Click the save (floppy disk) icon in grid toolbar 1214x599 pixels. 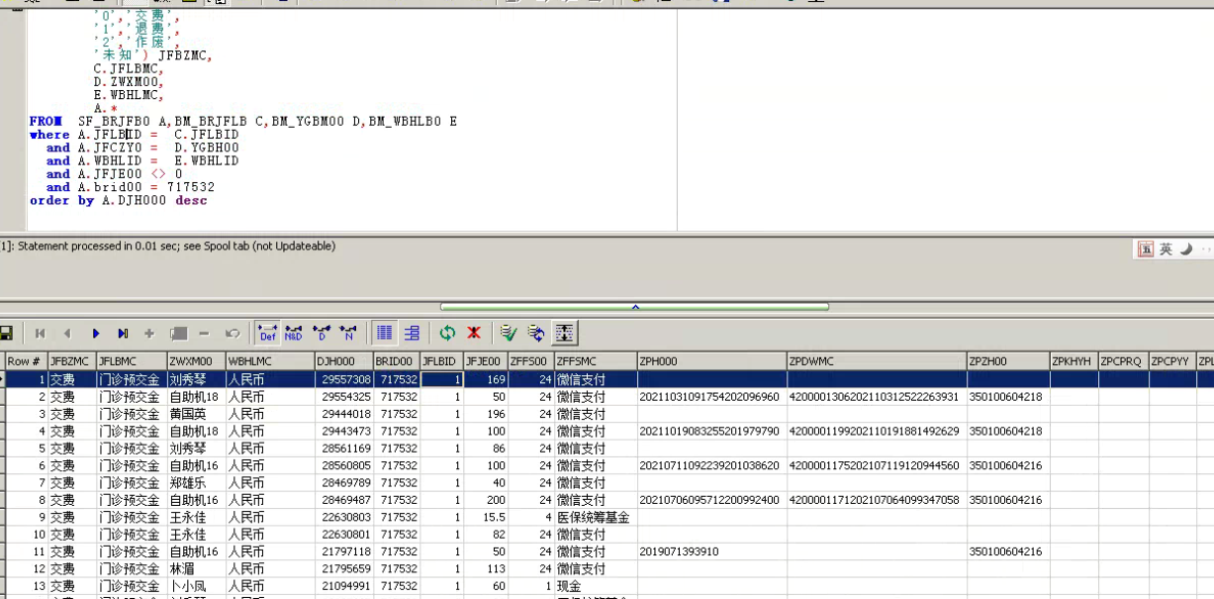click(7, 334)
